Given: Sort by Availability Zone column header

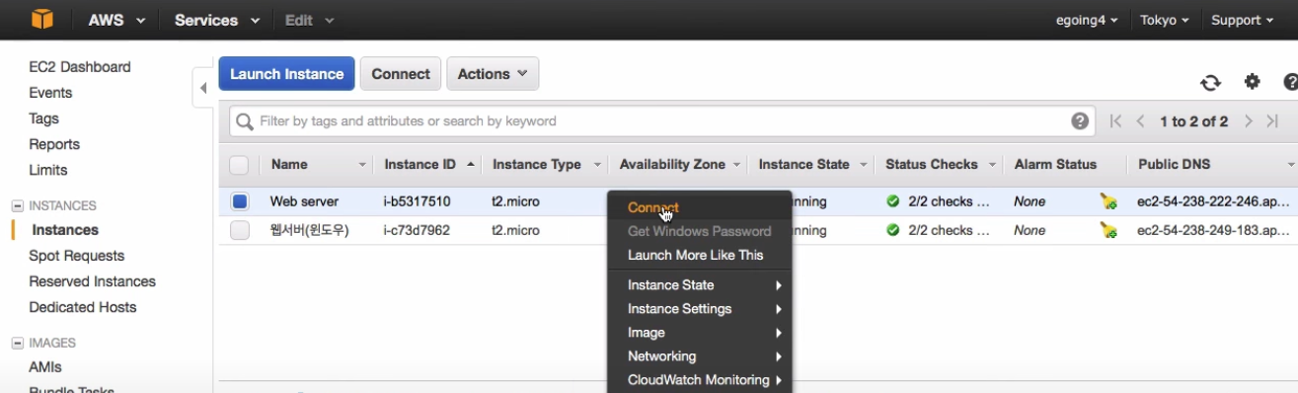Looking at the screenshot, I should click(x=672, y=165).
